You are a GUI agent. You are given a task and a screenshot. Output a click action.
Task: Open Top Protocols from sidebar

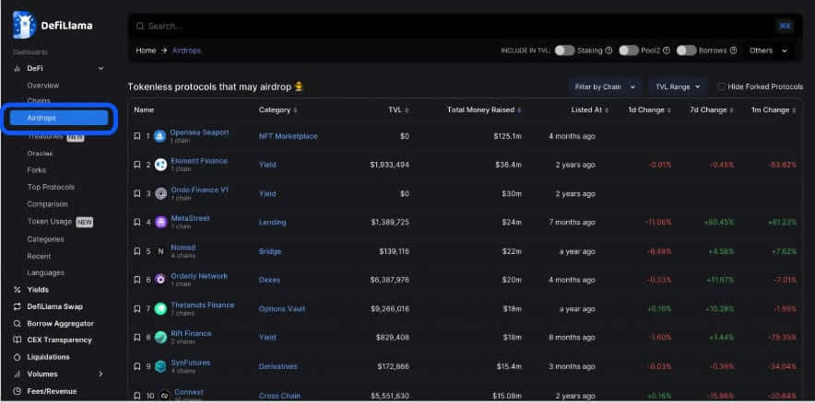pos(51,187)
